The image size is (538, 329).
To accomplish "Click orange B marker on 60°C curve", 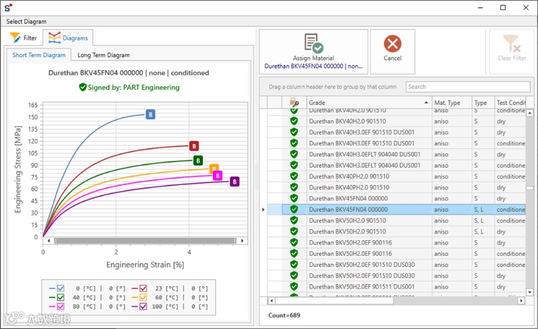I will point(214,168).
